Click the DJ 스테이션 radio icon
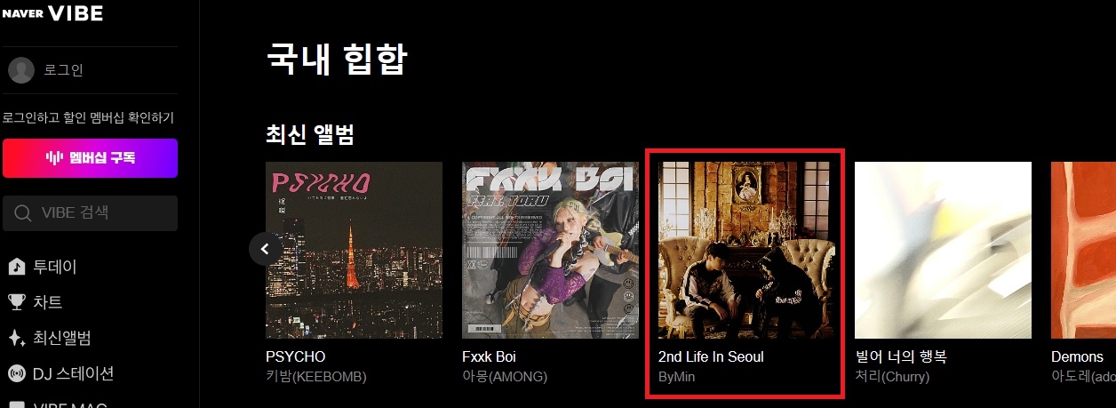The height and width of the screenshot is (408, 1116). (x=16, y=373)
